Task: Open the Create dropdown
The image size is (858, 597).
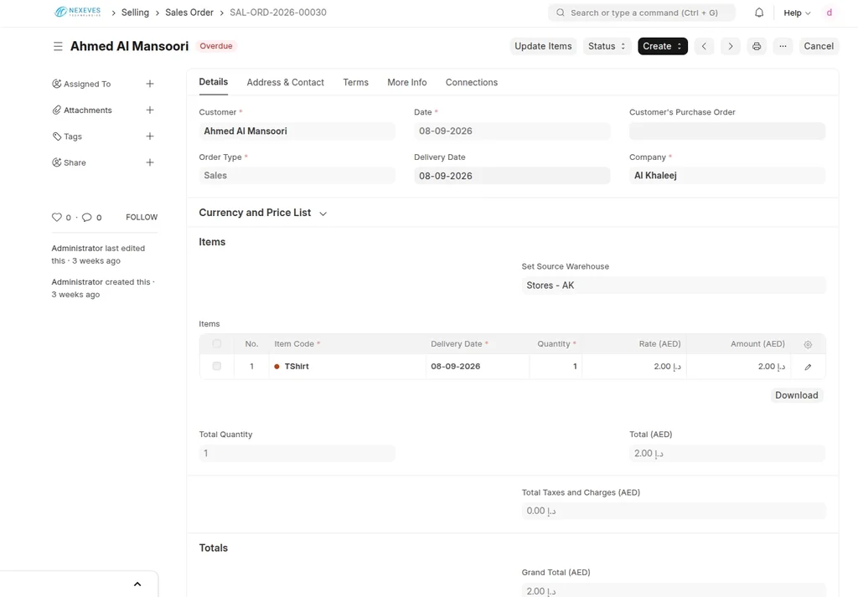Action: tap(663, 46)
